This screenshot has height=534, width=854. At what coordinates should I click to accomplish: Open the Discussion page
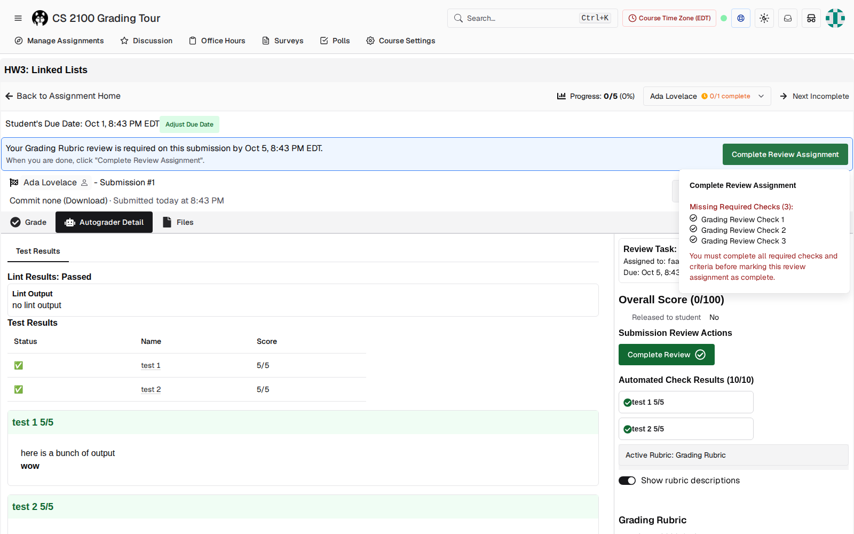click(x=146, y=41)
